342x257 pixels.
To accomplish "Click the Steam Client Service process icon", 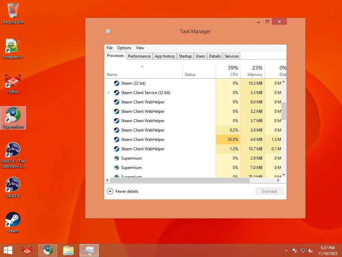I will coord(117,93).
